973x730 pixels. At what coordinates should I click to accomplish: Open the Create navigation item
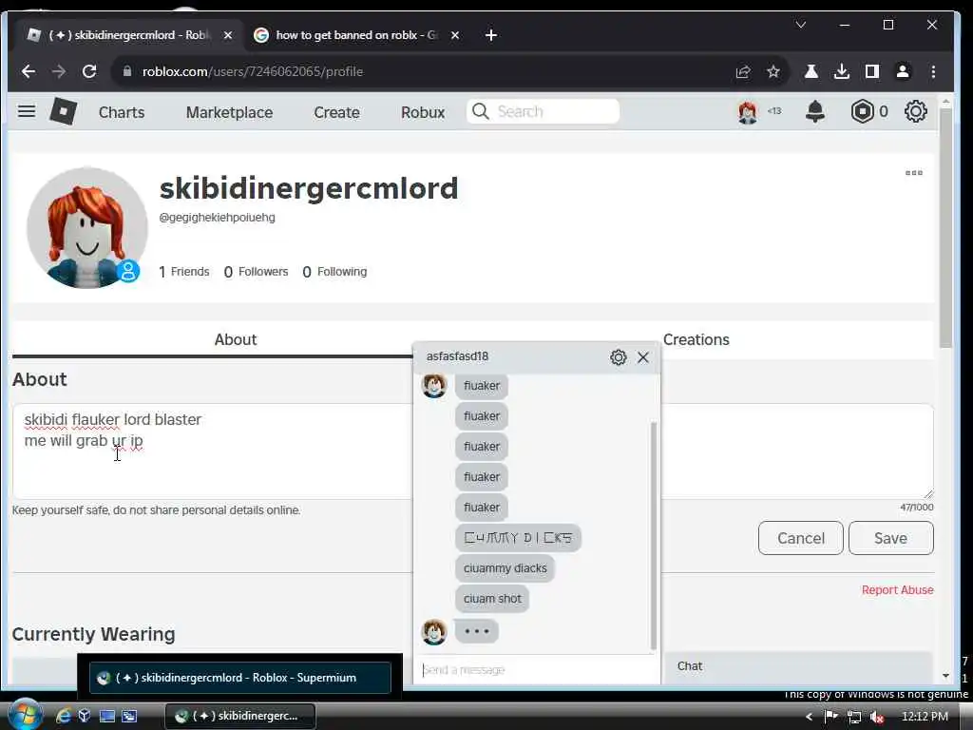pyautogui.click(x=337, y=112)
